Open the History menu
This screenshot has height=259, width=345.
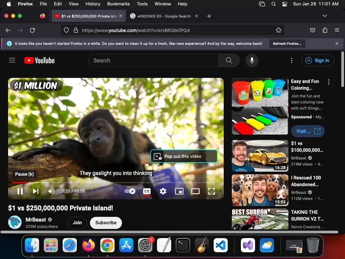tap(93, 4)
